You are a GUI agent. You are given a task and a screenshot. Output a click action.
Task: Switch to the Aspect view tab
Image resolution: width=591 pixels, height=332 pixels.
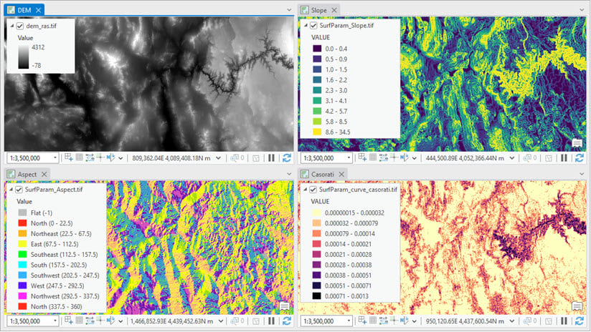pos(27,174)
